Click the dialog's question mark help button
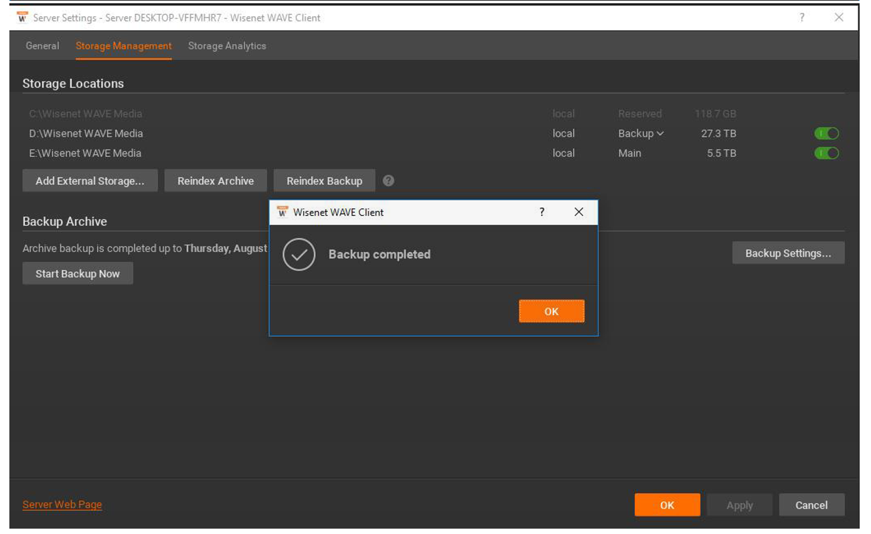871x534 pixels. [x=542, y=212]
